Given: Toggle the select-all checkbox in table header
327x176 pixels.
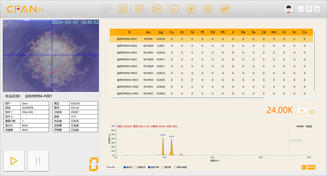Looking at the screenshot, I should click(x=113, y=32).
